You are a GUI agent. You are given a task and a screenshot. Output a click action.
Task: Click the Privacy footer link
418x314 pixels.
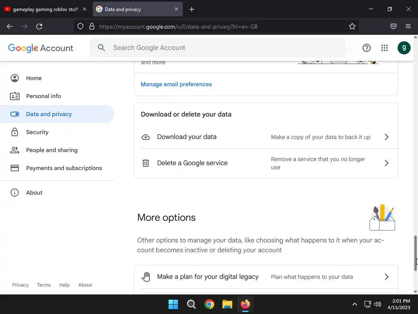point(20,285)
